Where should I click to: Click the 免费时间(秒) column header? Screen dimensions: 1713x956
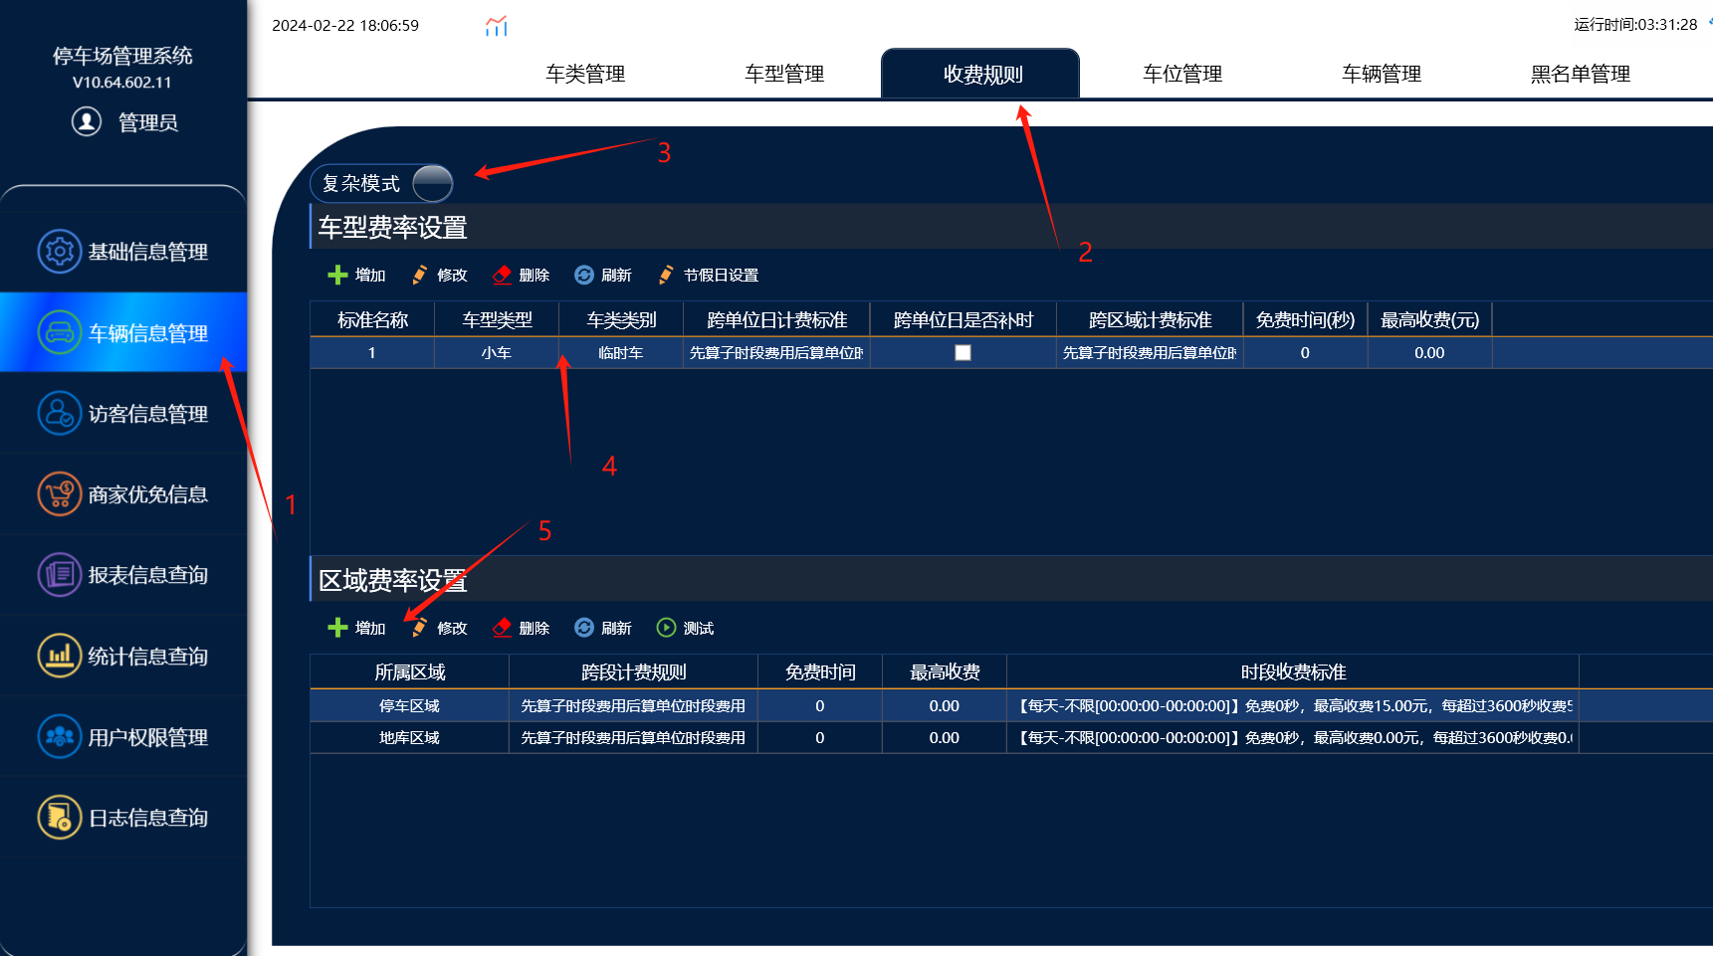click(x=1305, y=319)
